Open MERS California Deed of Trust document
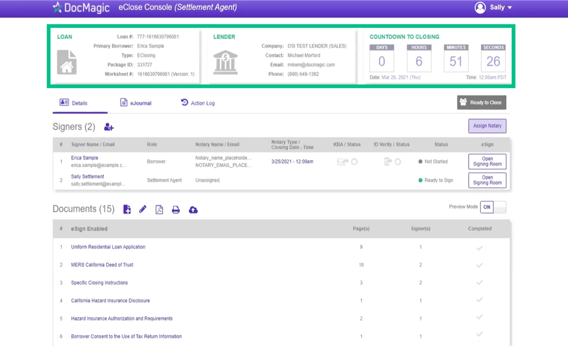Image resolution: width=568 pixels, height=346 pixels. click(x=102, y=265)
